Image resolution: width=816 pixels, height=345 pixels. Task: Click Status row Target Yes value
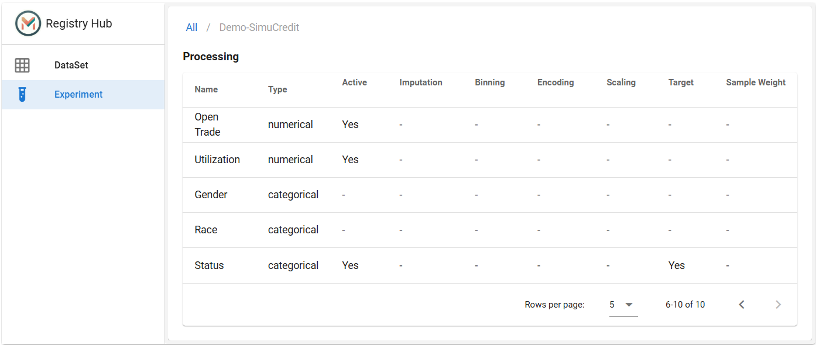click(676, 265)
